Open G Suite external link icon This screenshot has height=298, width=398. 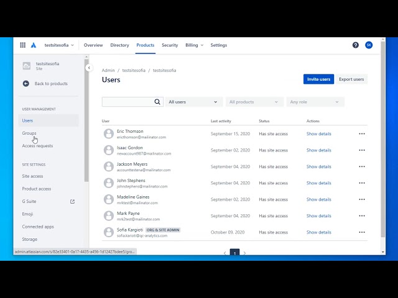tap(72, 201)
